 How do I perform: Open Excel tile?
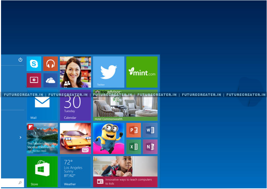[133, 147]
